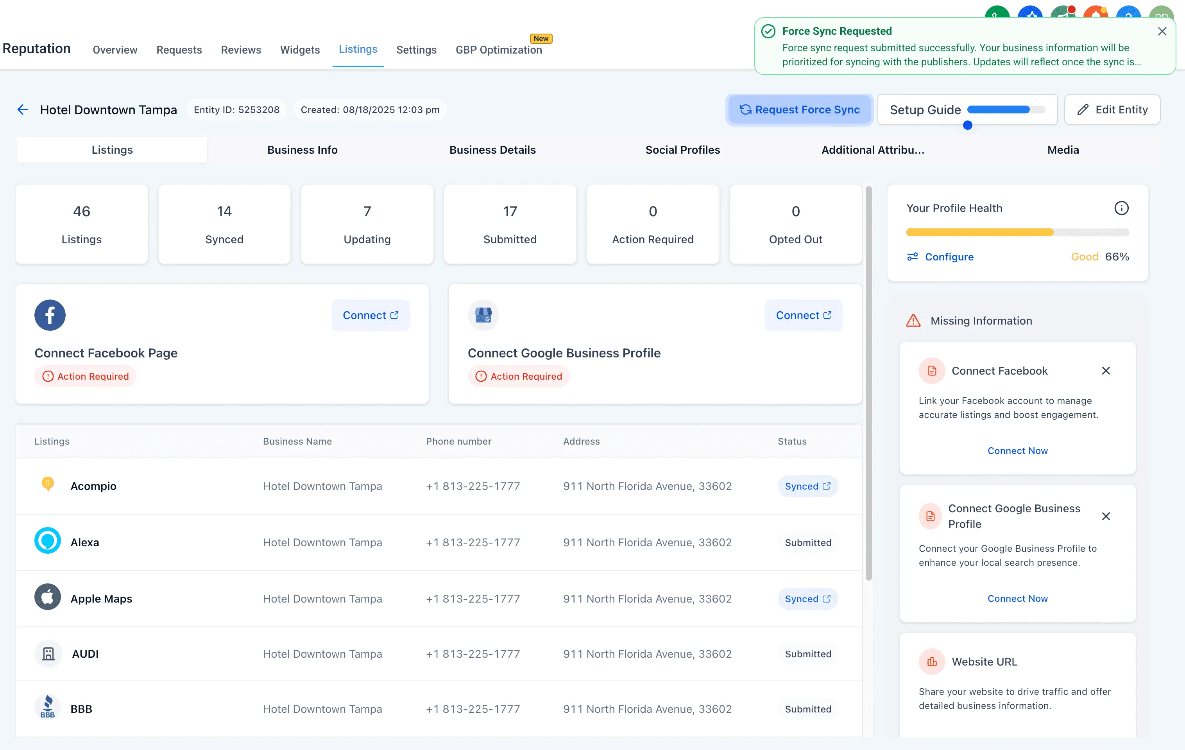Click the Apple Maps listing icon
The image size is (1185, 750).
click(x=48, y=597)
